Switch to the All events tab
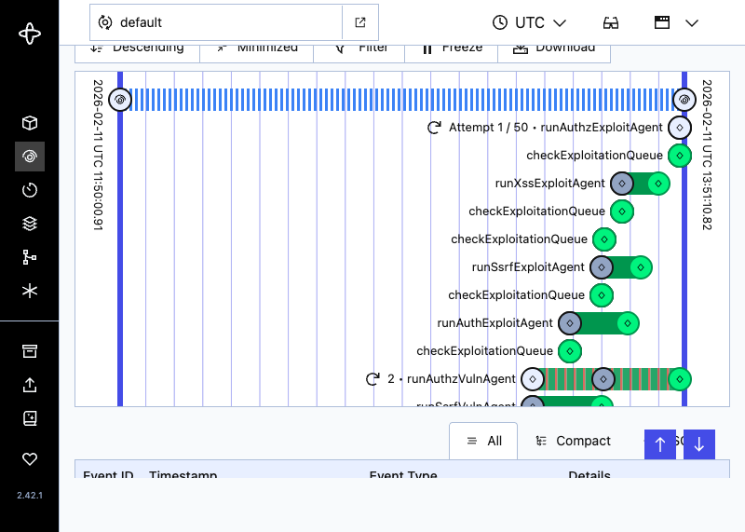This screenshot has width=745, height=532. [483, 441]
